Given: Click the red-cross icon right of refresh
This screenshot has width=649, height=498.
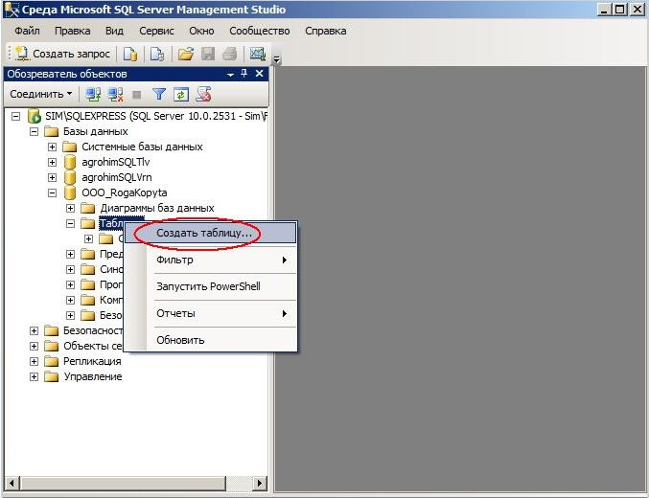Looking at the screenshot, I should (203, 94).
